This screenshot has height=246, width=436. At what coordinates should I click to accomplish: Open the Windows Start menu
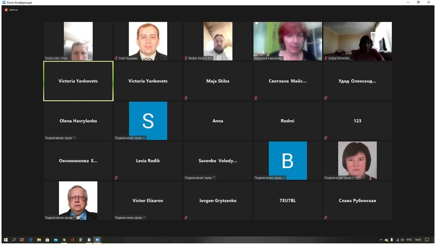5,240
